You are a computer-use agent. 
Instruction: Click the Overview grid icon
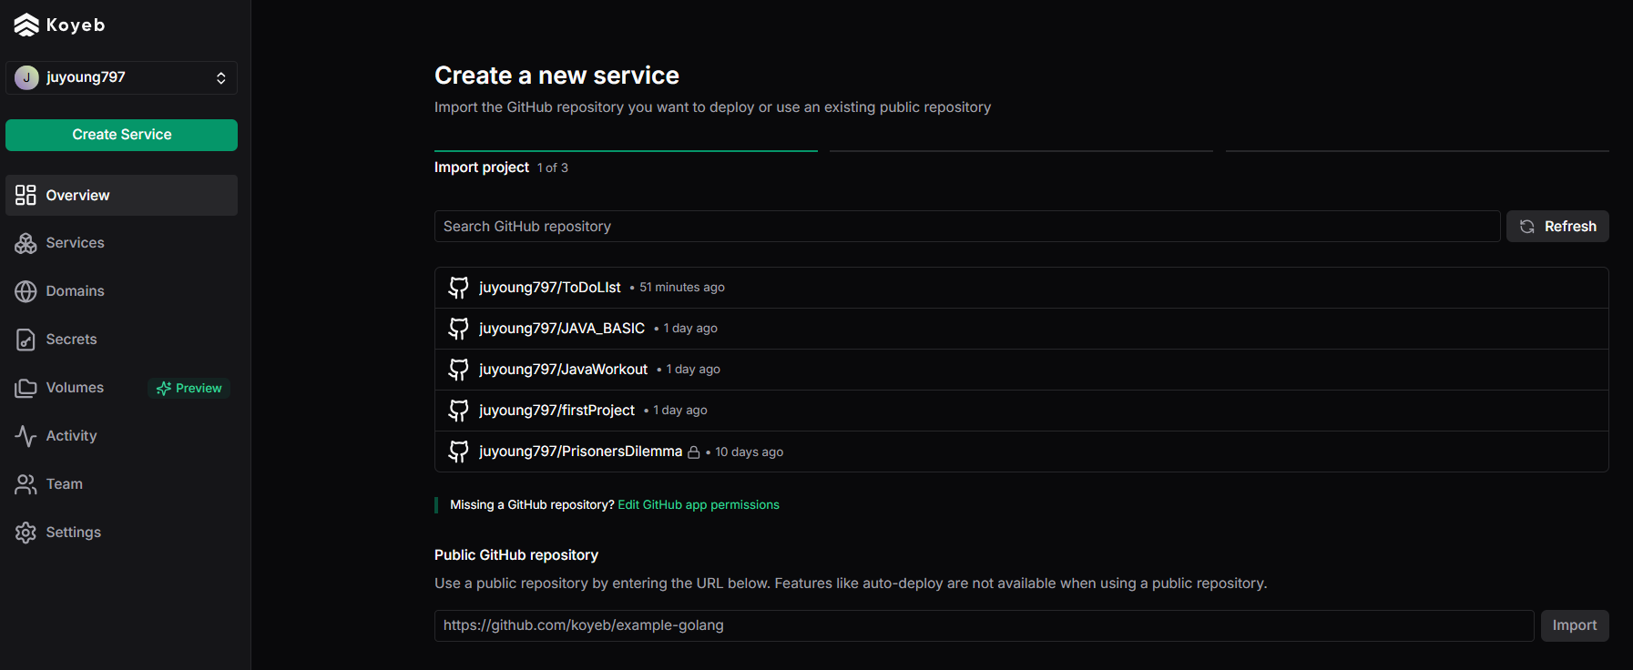26,195
